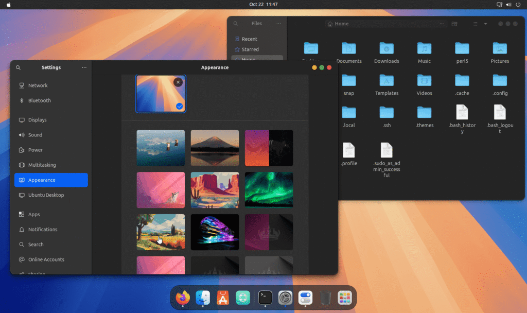Viewport: 527px width, 313px height.
Task: Select Multitasking in the Settings sidebar
Action: (42, 165)
